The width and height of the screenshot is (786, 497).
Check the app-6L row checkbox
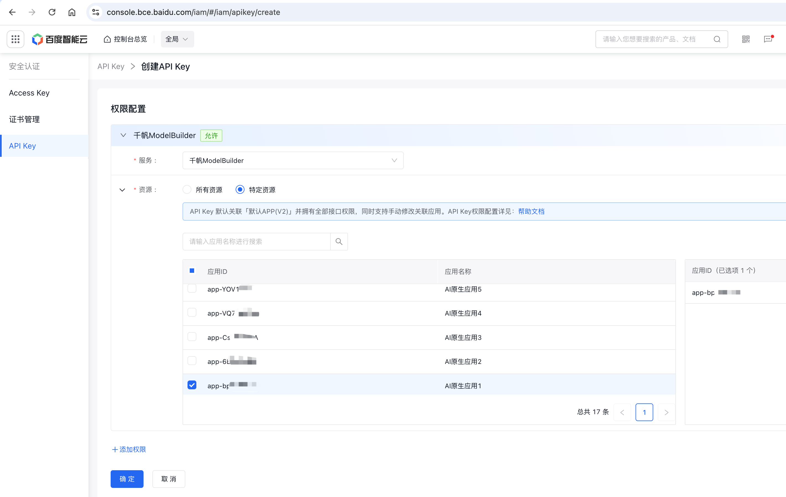(x=192, y=361)
